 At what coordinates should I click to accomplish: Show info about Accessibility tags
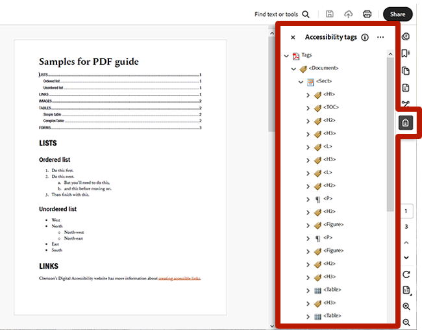365,37
